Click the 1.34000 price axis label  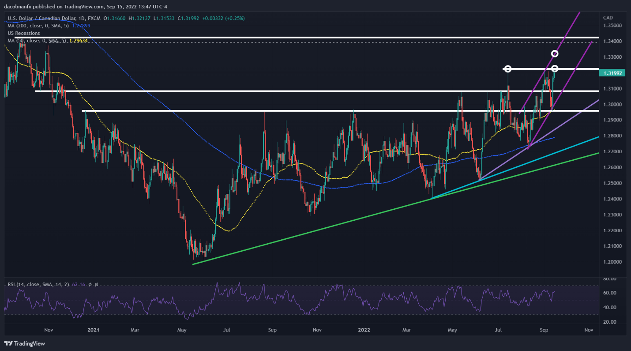pos(613,41)
